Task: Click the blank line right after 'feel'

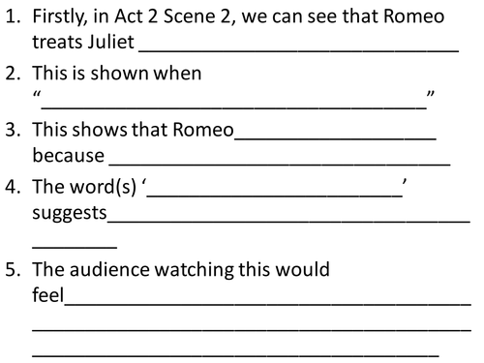Action: coord(268,304)
